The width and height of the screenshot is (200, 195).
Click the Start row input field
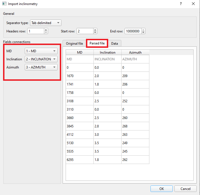coord(85,31)
